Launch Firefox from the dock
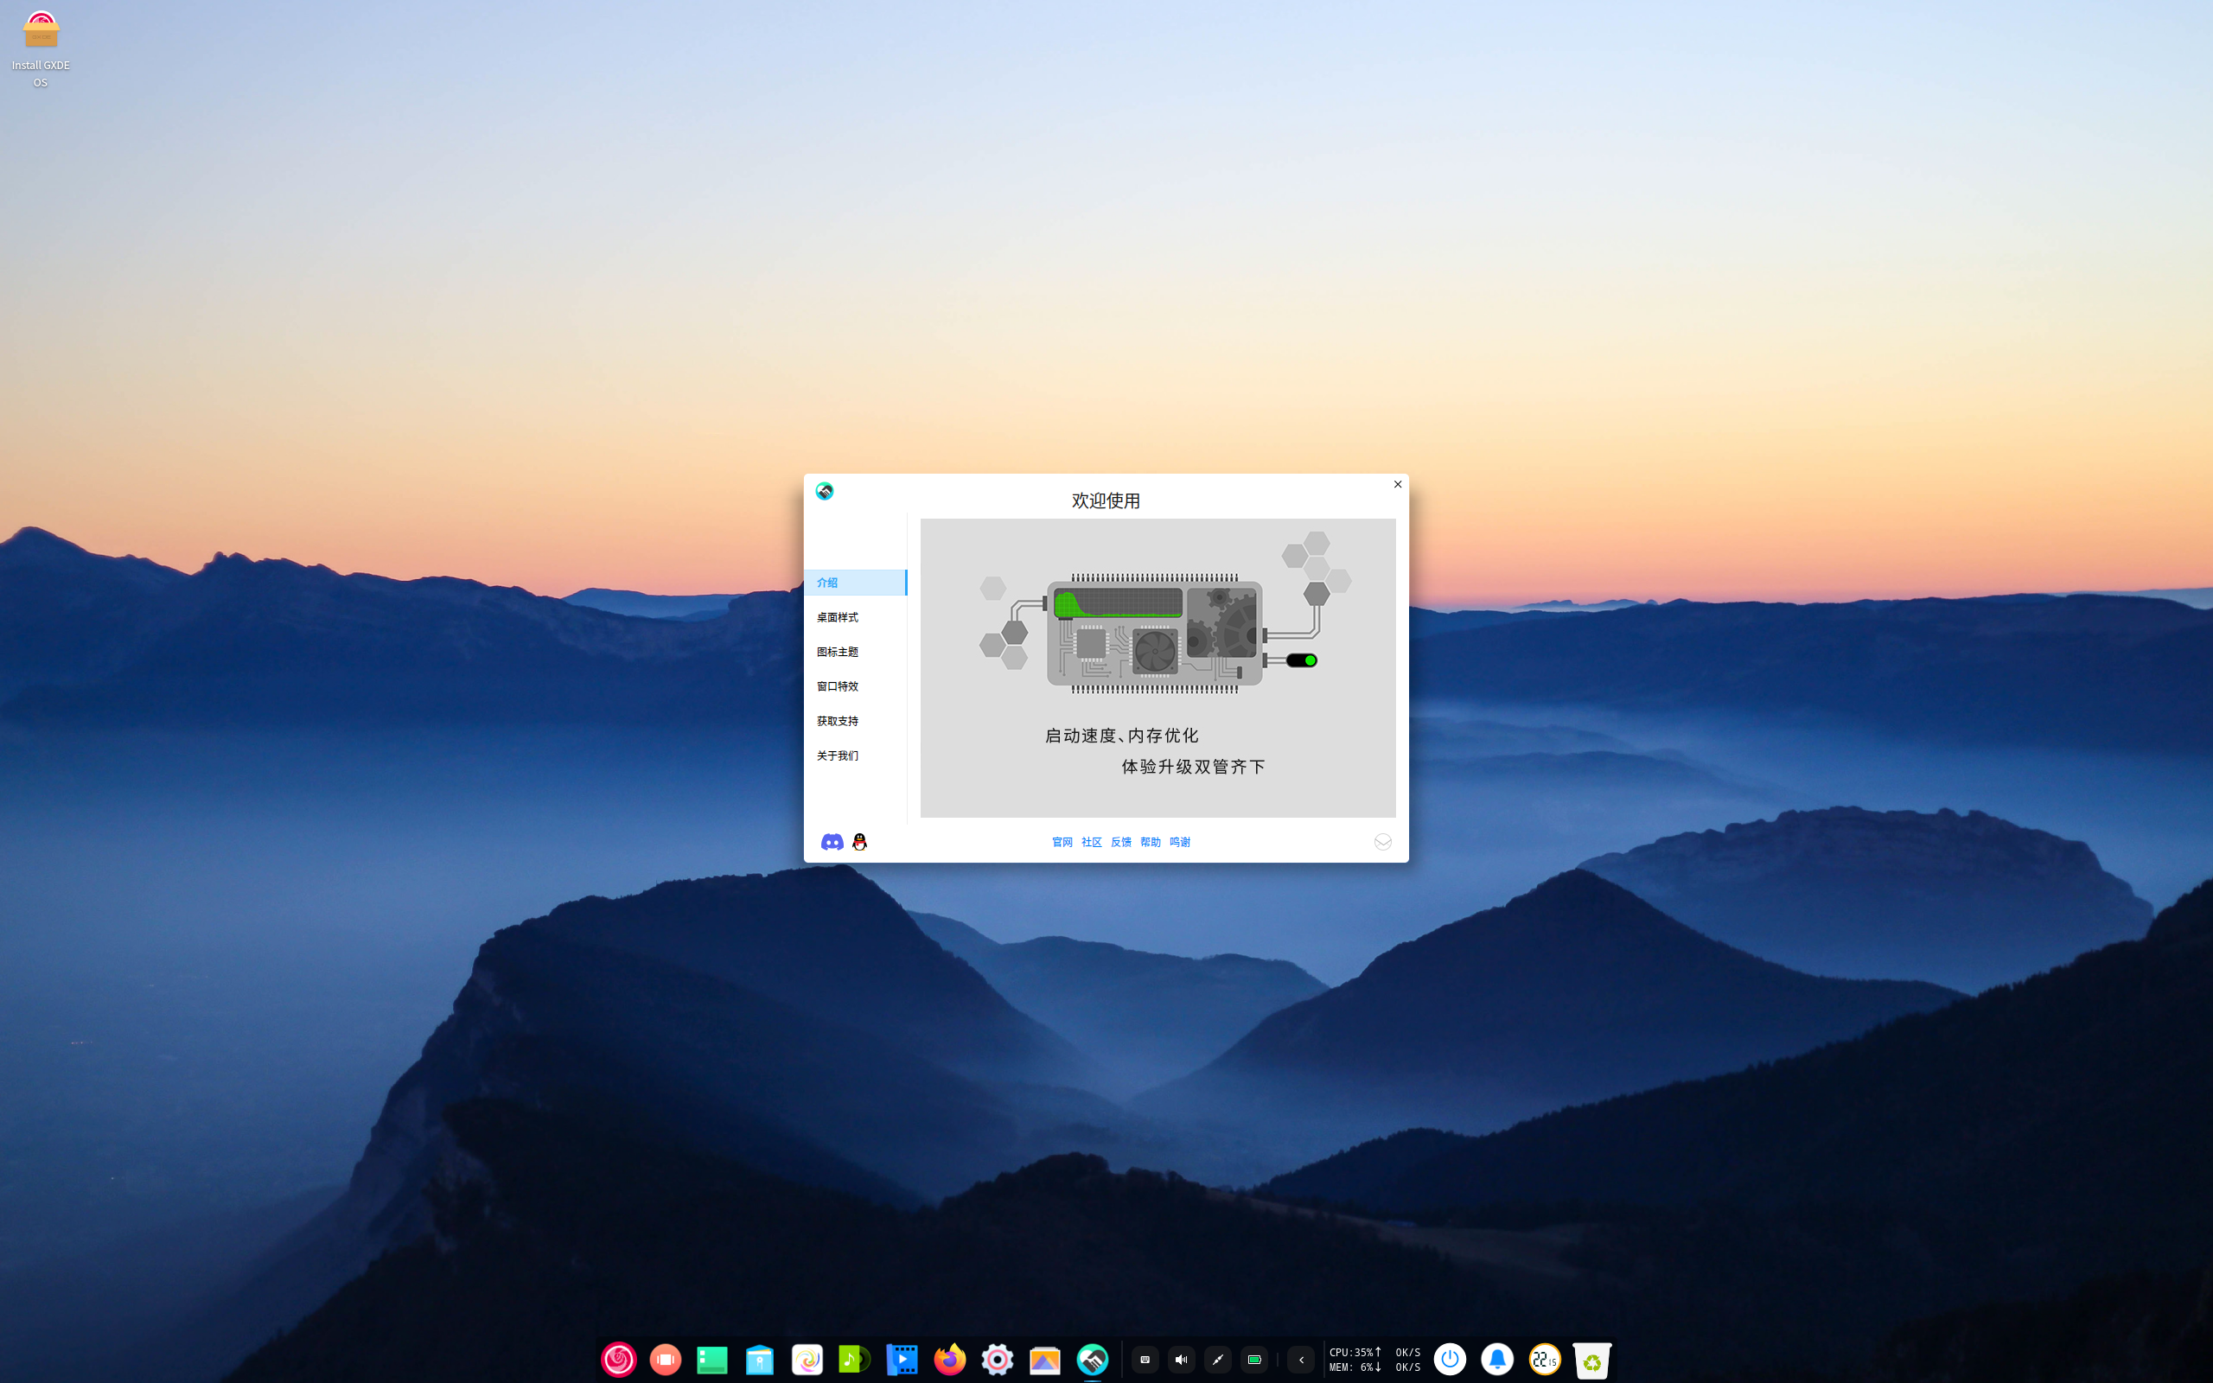The width and height of the screenshot is (2213, 1383). 950,1359
